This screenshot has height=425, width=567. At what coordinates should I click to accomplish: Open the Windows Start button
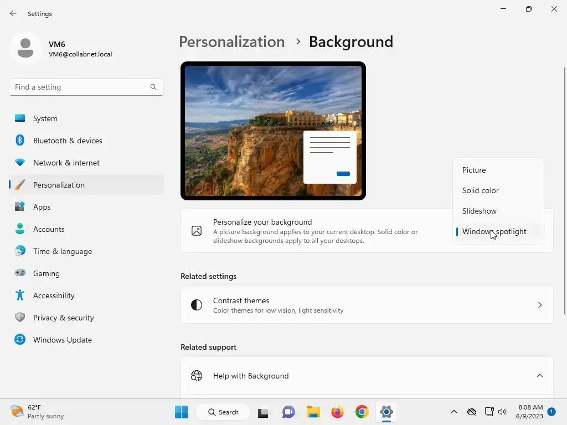point(181,412)
